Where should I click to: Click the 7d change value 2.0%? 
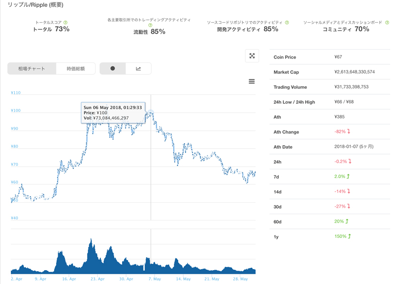[x=342, y=176]
